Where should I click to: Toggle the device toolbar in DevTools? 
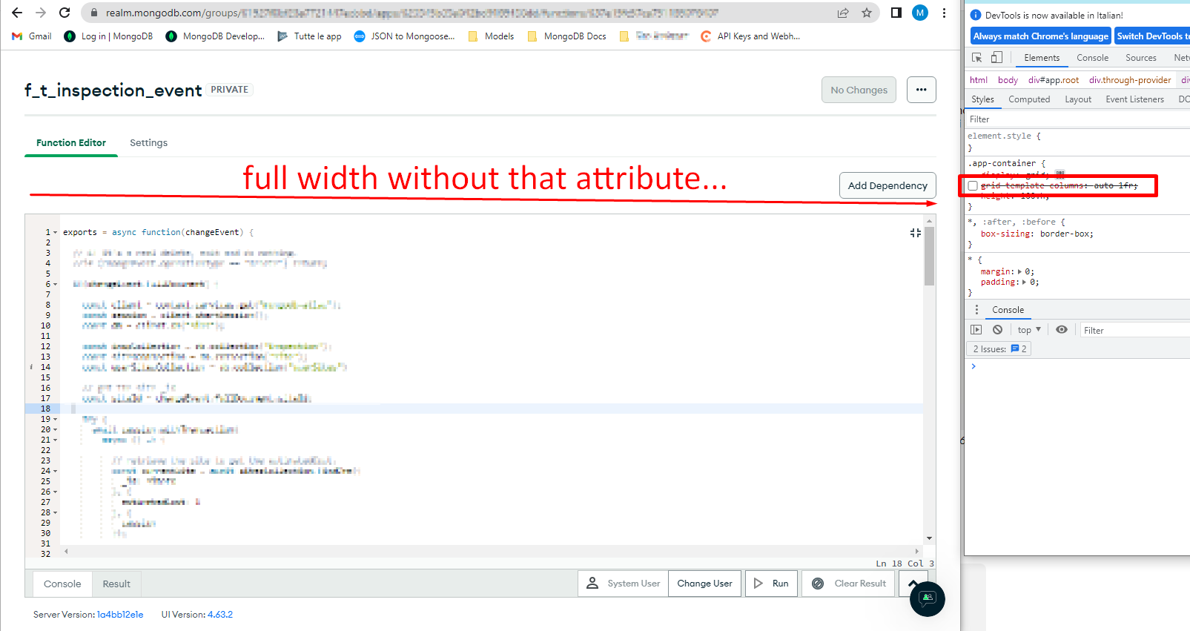[x=996, y=57]
